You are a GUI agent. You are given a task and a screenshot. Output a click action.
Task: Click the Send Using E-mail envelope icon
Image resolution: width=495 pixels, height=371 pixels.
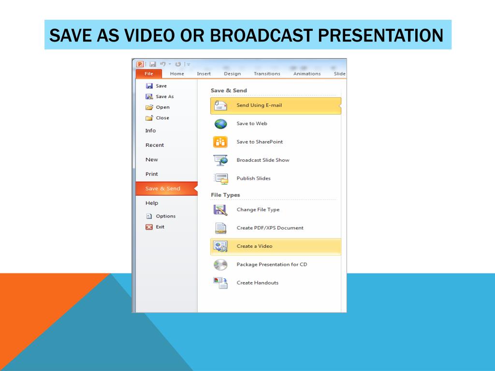click(x=220, y=105)
